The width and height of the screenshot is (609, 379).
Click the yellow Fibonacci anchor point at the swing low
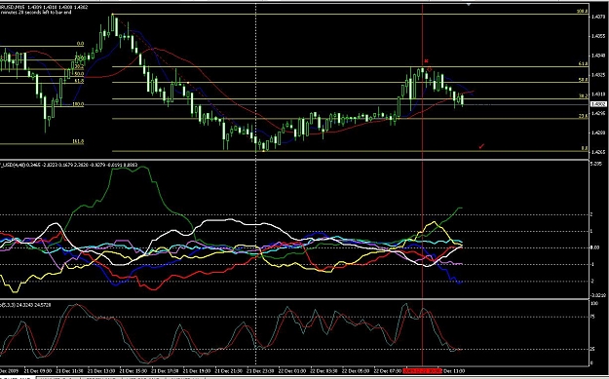tap(263, 151)
